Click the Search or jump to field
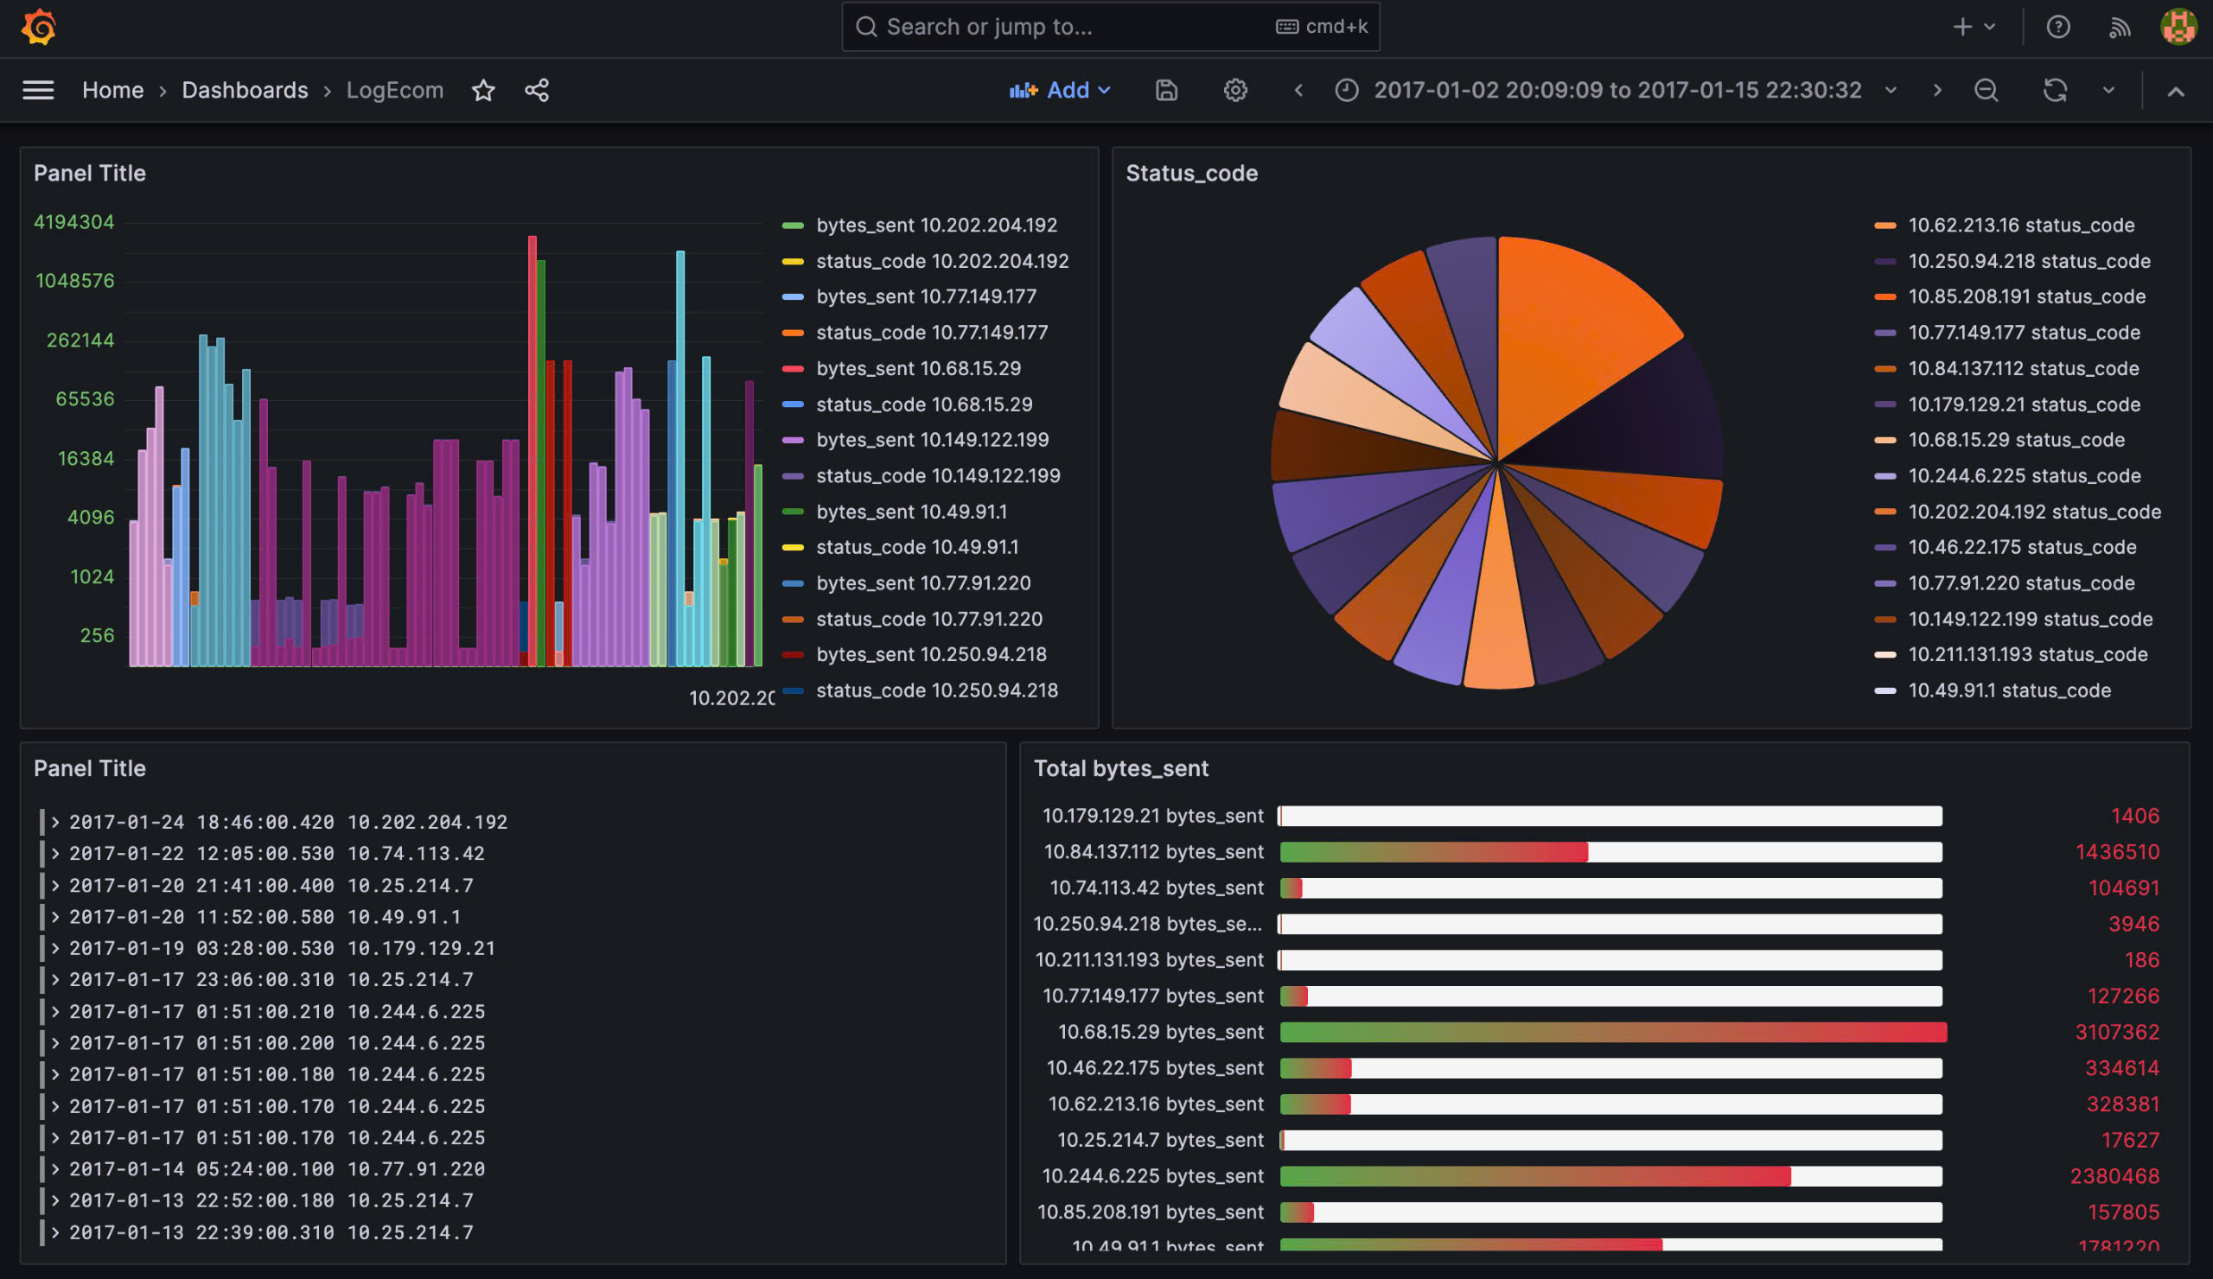The width and height of the screenshot is (2213, 1279). point(1110,26)
